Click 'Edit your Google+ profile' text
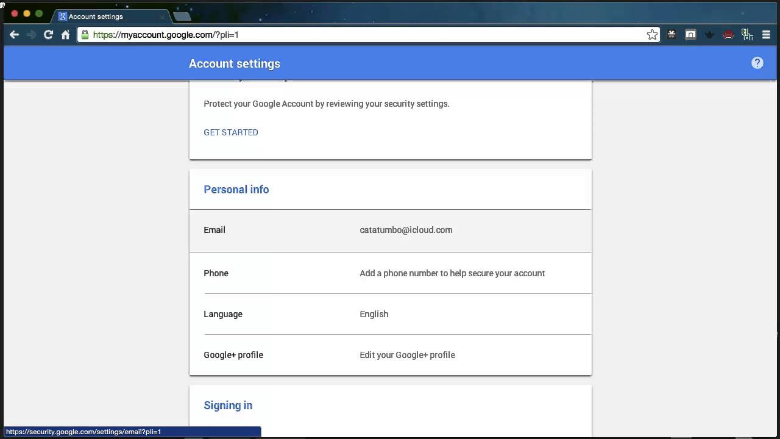Screen dimensions: 780x439 [x=407, y=355]
